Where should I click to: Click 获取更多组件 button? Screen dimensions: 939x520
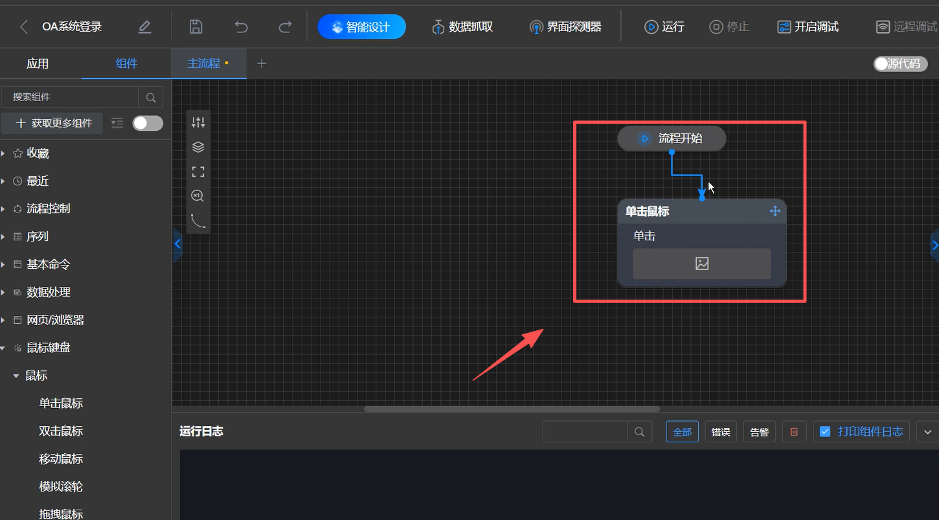click(x=52, y=123)
